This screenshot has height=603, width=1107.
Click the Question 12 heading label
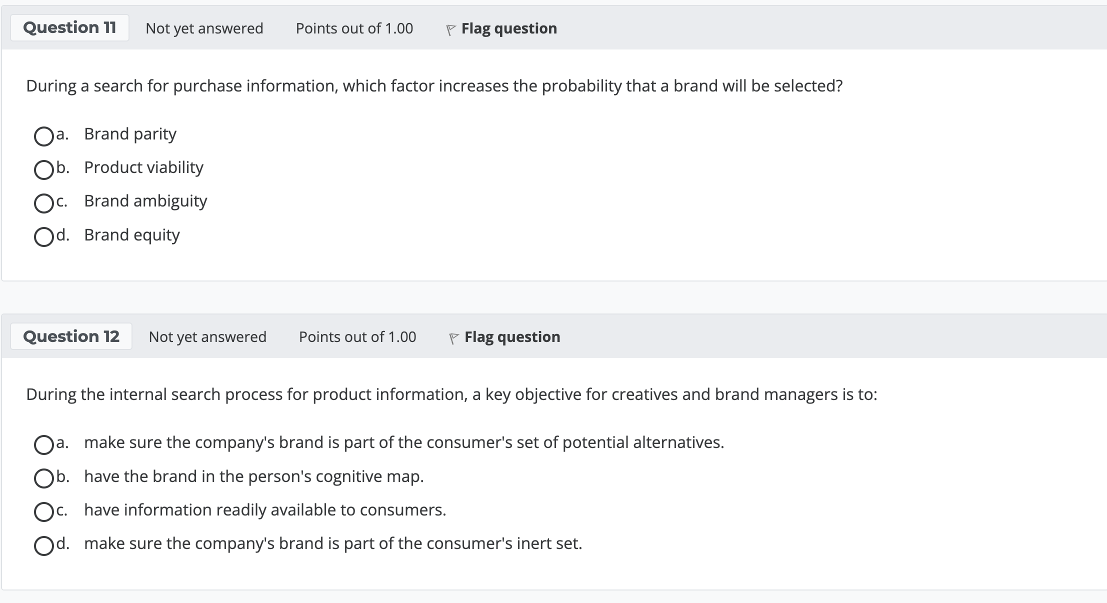(x=71, y=336)
